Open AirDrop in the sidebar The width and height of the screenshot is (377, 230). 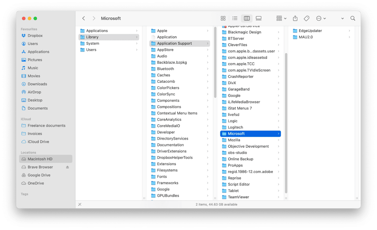click(46, 92)
